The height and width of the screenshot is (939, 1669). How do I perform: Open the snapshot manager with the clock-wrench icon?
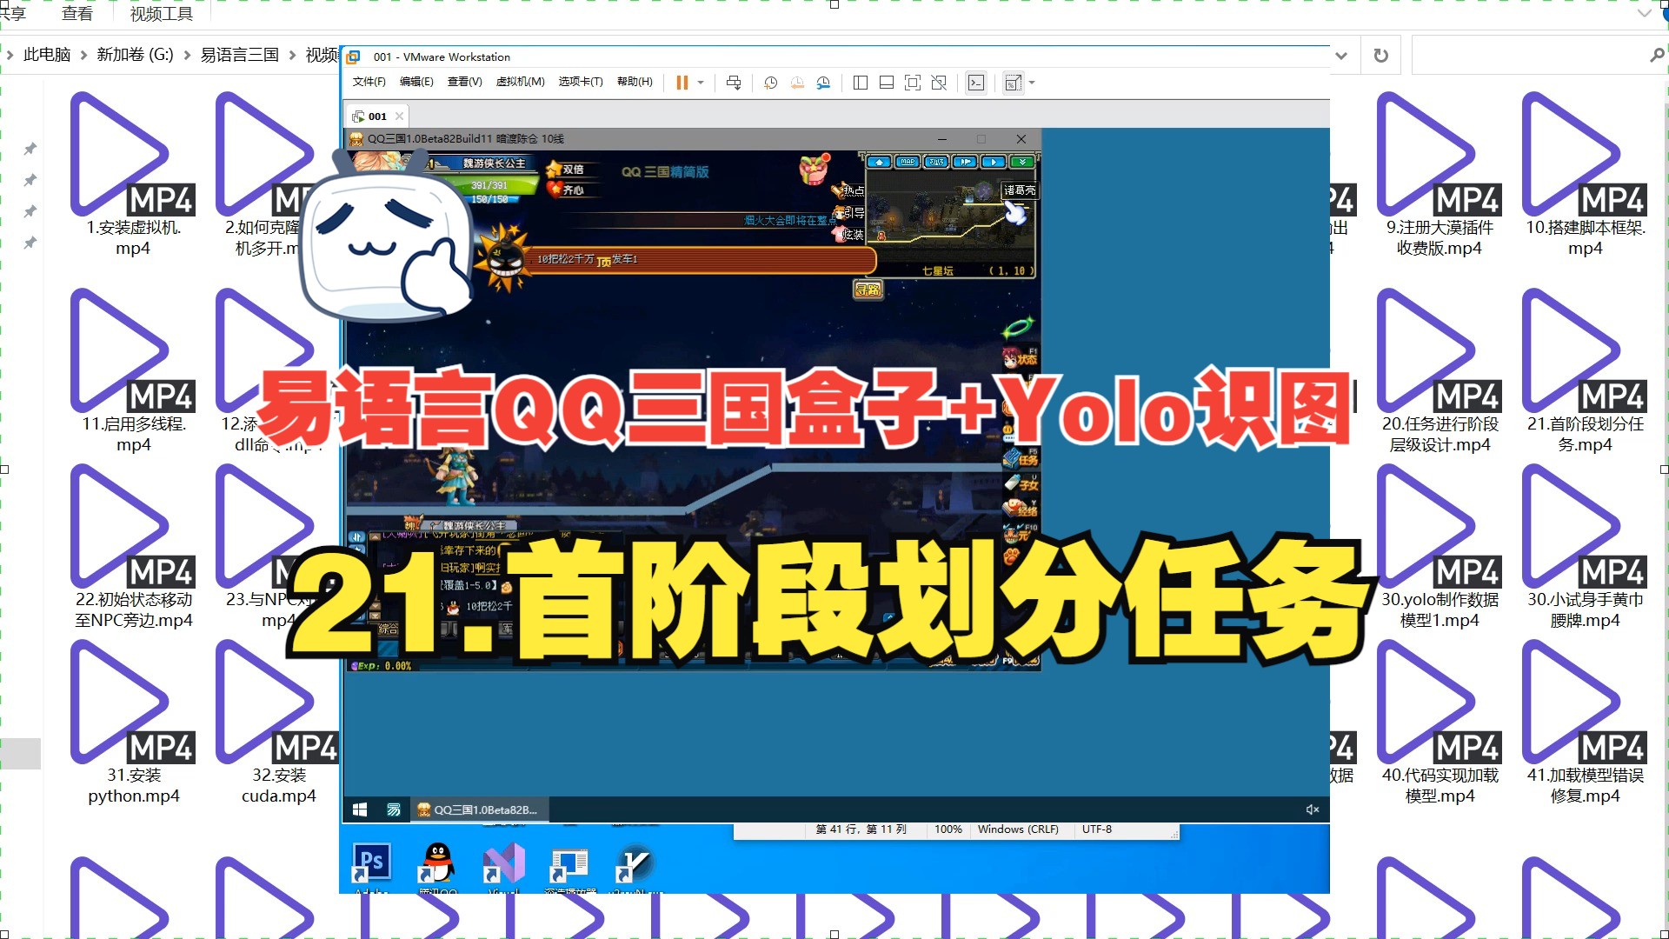[823, 83]
